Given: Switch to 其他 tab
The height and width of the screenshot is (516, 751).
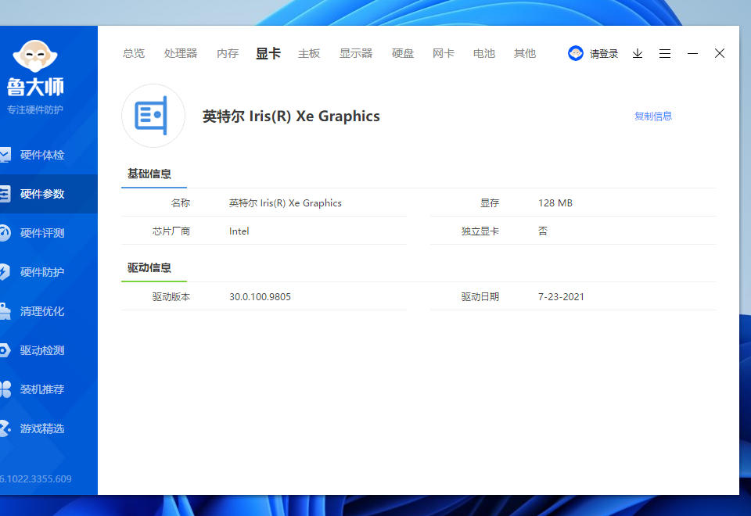Looking at the screenshot, I should tap(525, 53).
